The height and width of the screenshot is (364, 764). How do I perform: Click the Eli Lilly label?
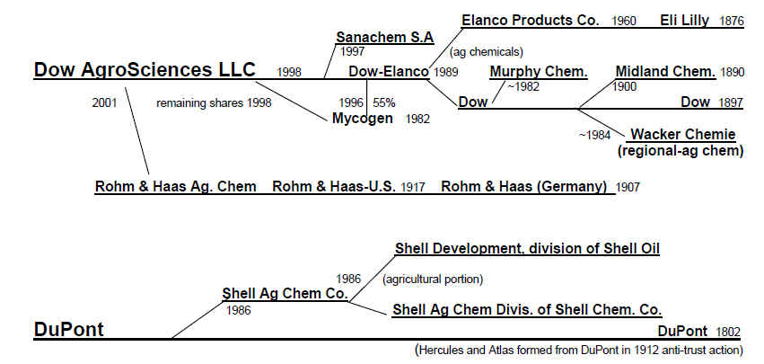click(x=685, y=20)
